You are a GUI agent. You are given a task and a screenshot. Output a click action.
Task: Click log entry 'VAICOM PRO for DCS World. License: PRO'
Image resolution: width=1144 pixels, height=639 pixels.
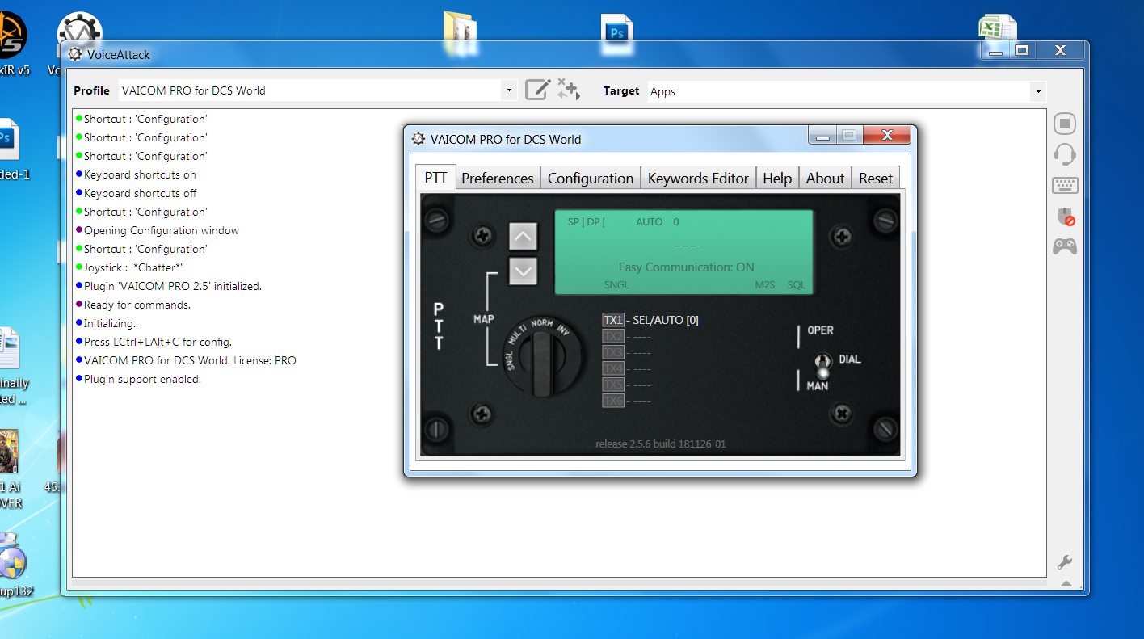click(190, 360)
